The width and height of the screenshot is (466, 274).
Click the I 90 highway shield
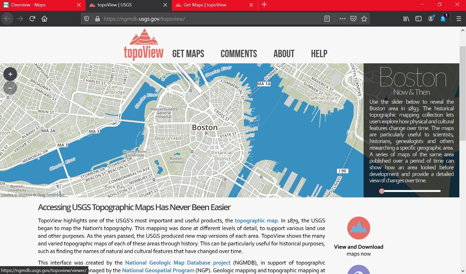[343, 171]
